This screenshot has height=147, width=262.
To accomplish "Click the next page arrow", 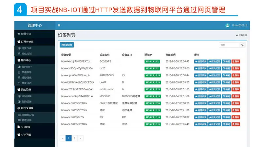I will click(80, 138).
